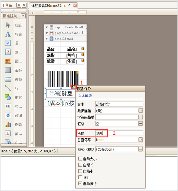Choose the Line (行) control icon
The width and height of the screenshot is (178, 191).
8,88
